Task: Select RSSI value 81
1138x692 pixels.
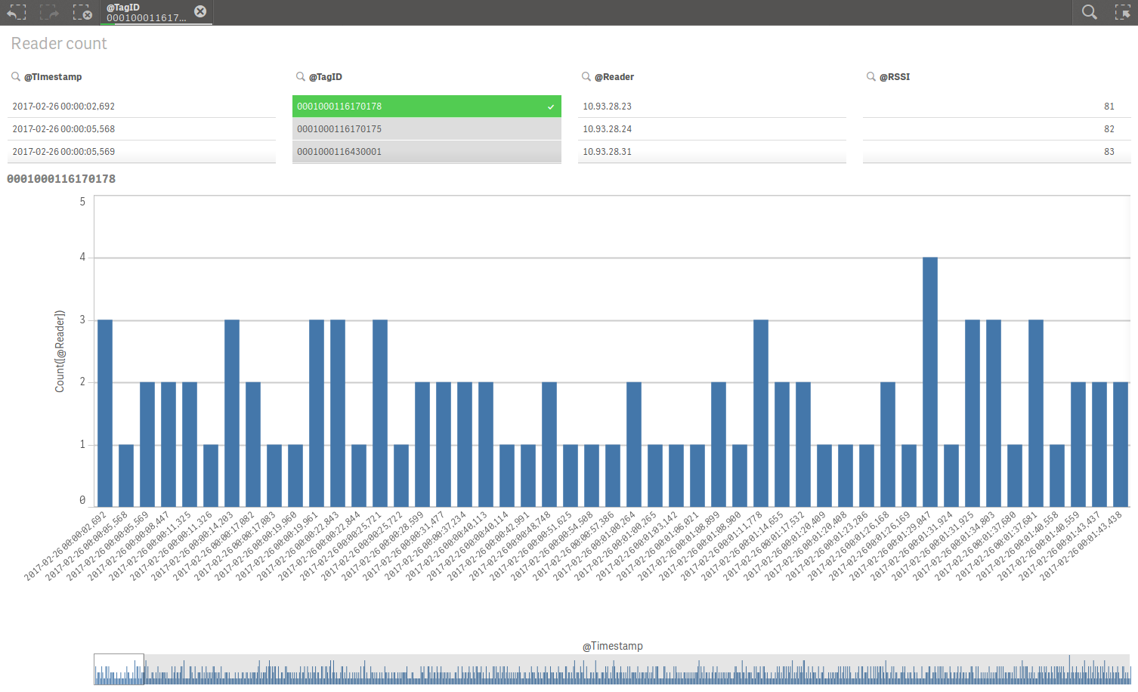Action: pos(997,107)
